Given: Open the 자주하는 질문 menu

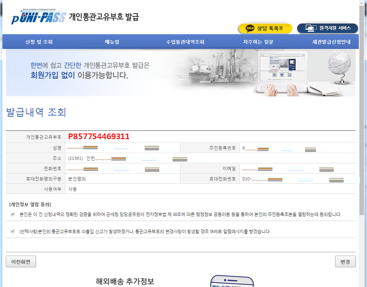Looking at the screenshot, I should tap(258, 42).
